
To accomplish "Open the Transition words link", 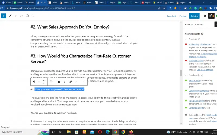I will (x=196, y=61).
